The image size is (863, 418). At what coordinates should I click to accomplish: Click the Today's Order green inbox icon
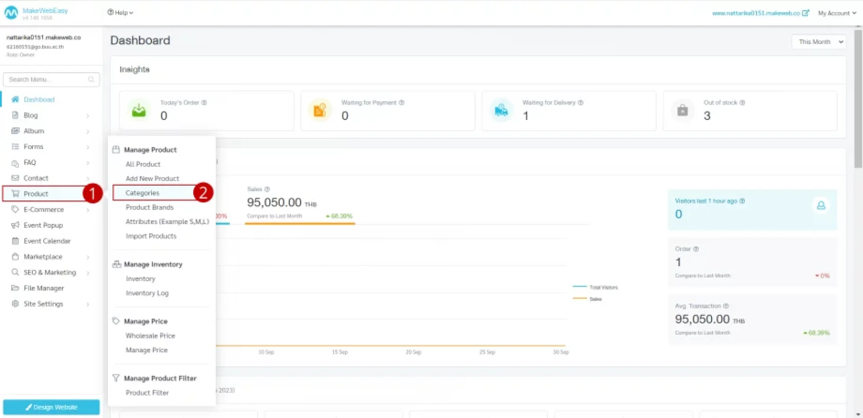point(139,110)
